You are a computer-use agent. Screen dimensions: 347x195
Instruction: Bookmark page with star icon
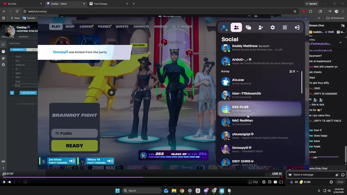[x=295, y=11]
